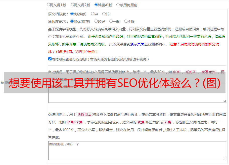Set 语义相似度 to 低
The image size is (229, 165).
(104, 14)
